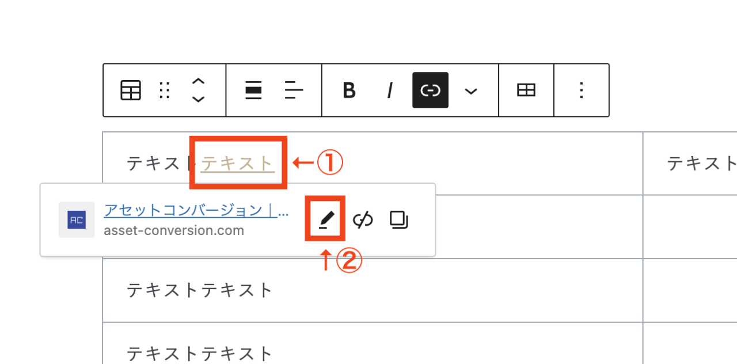Click the linked テキスト in the first cell

coord(237,163)
